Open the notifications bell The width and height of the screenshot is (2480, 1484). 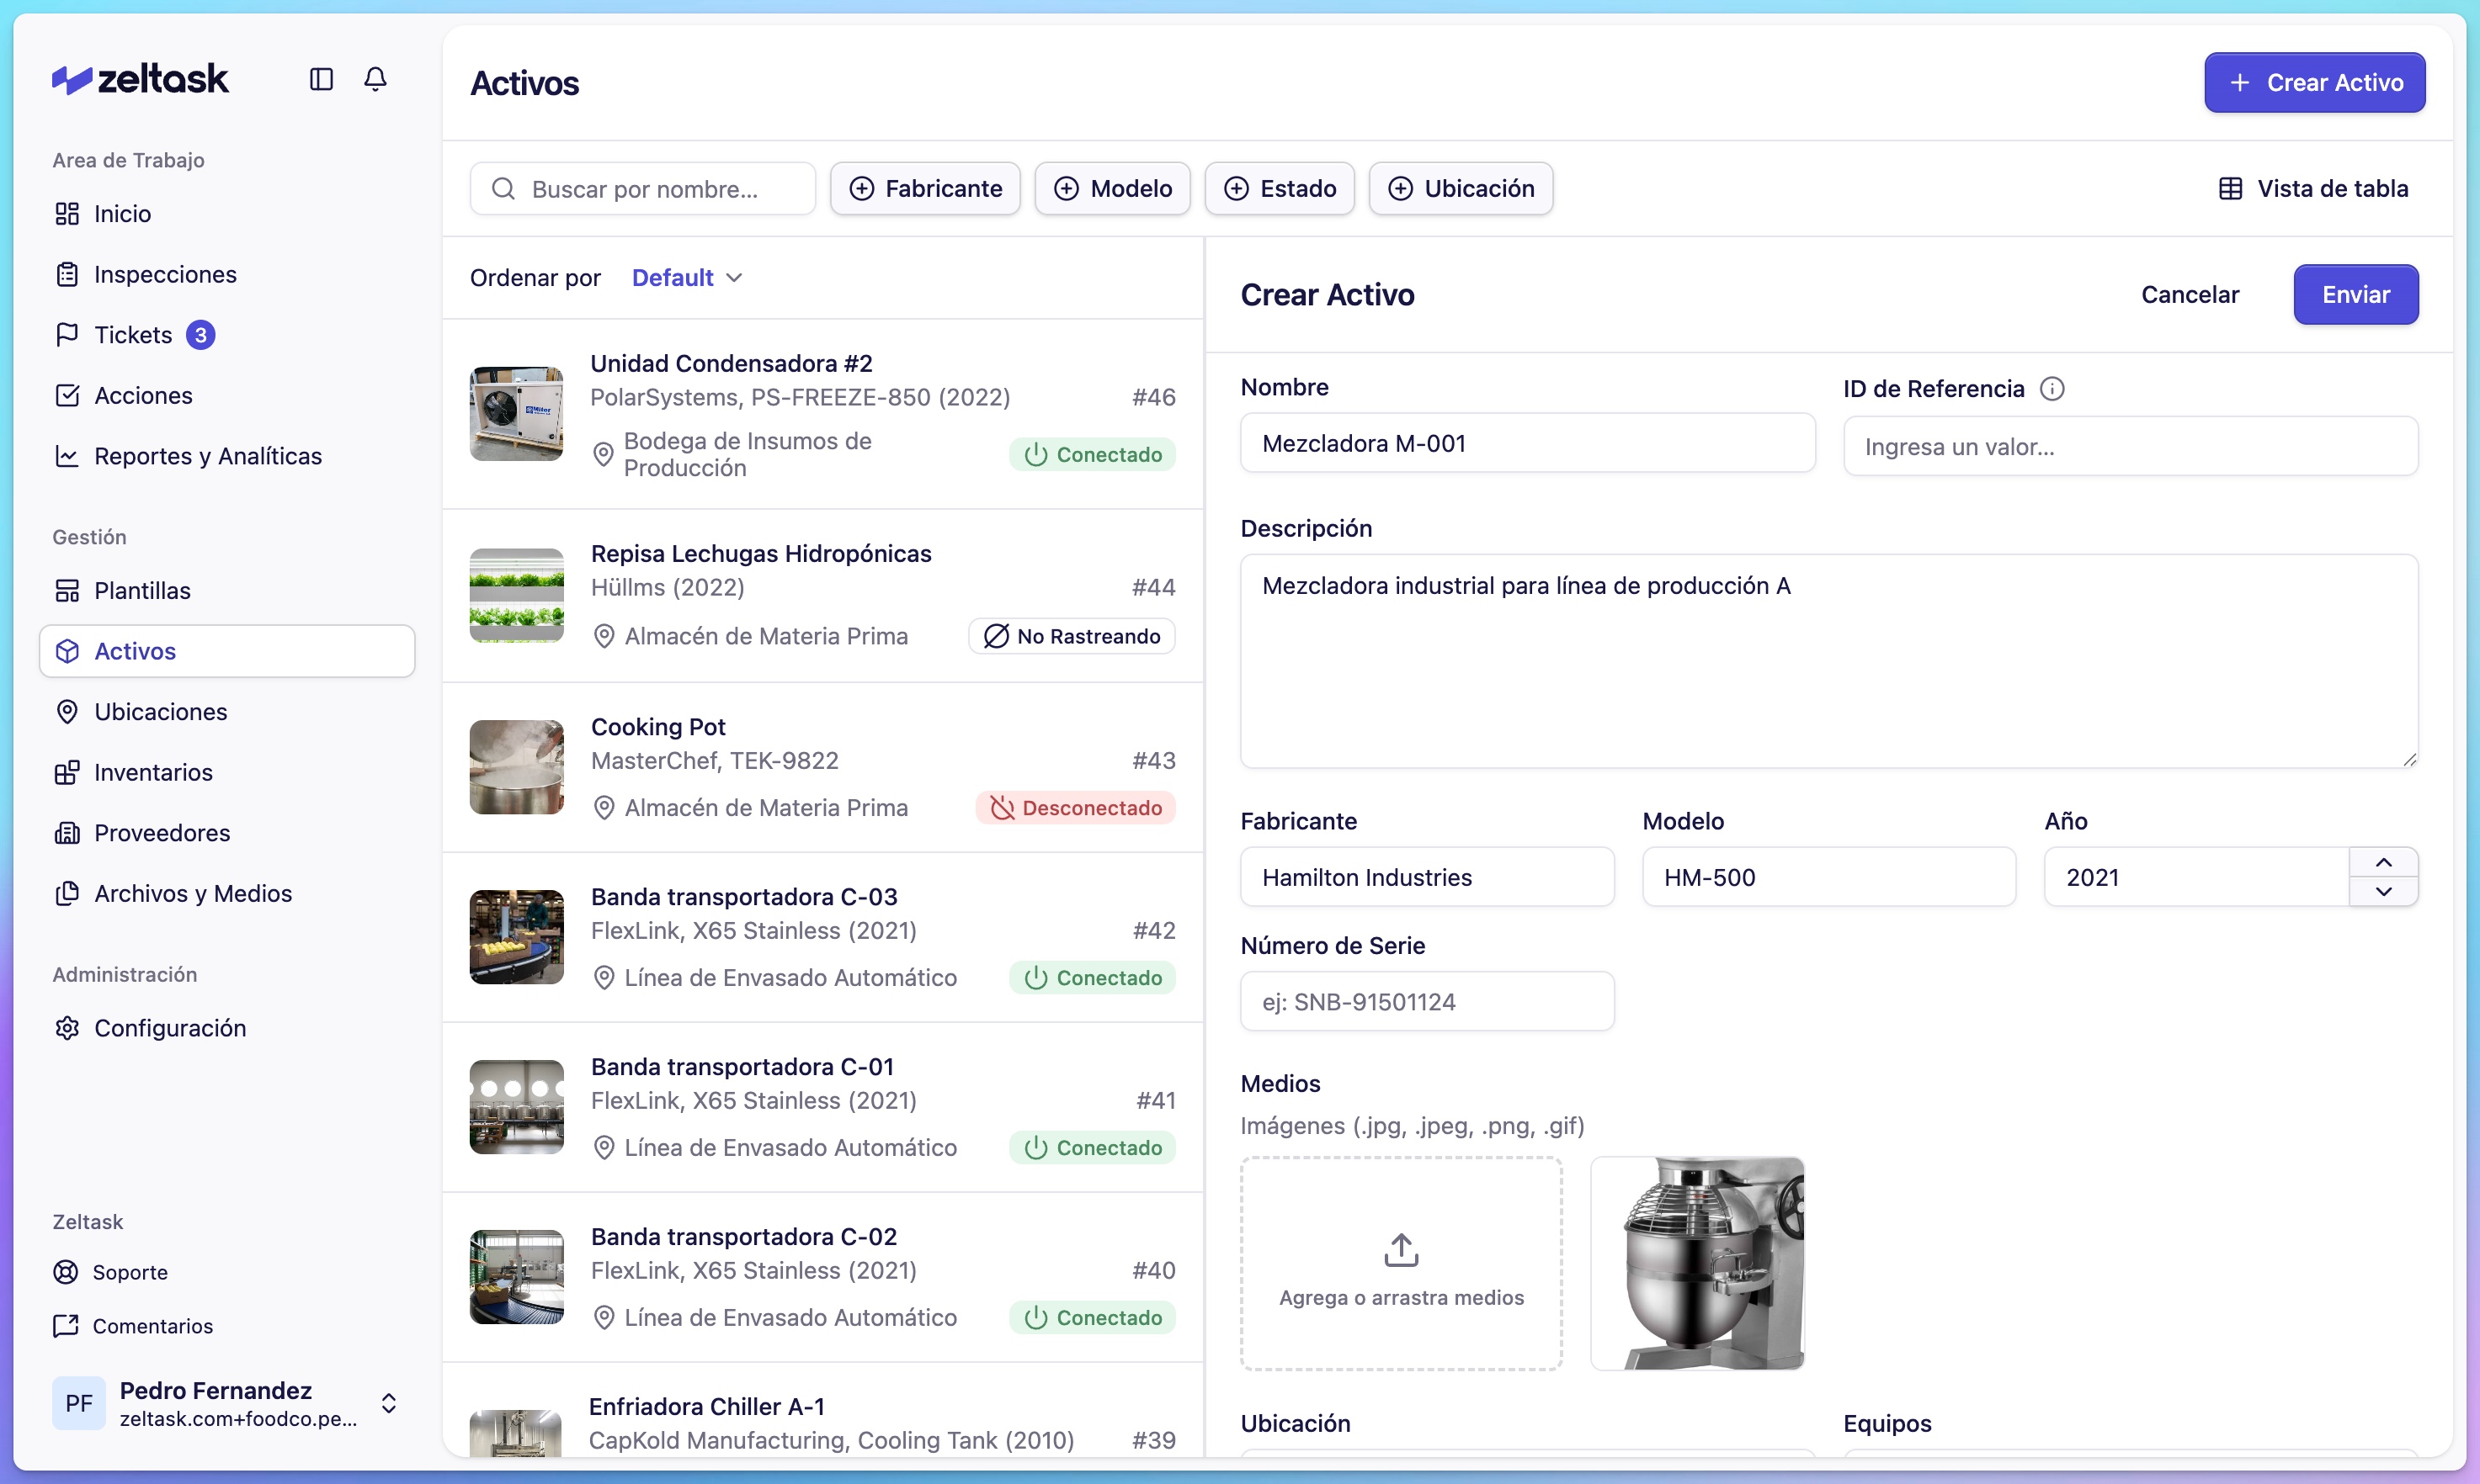tap(375, 79)
